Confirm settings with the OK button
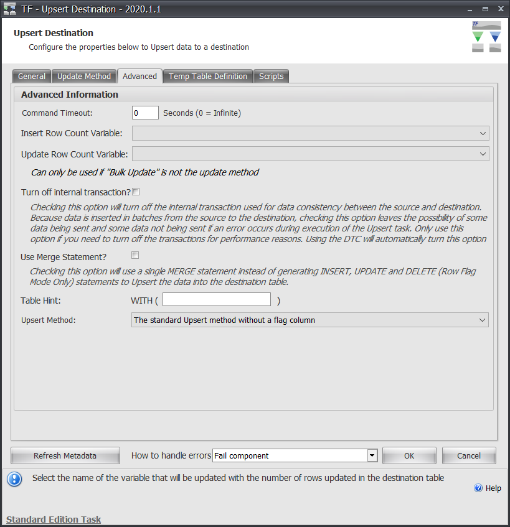The width and height of the screenshot is (510, 527). click(x=408, y=455)
